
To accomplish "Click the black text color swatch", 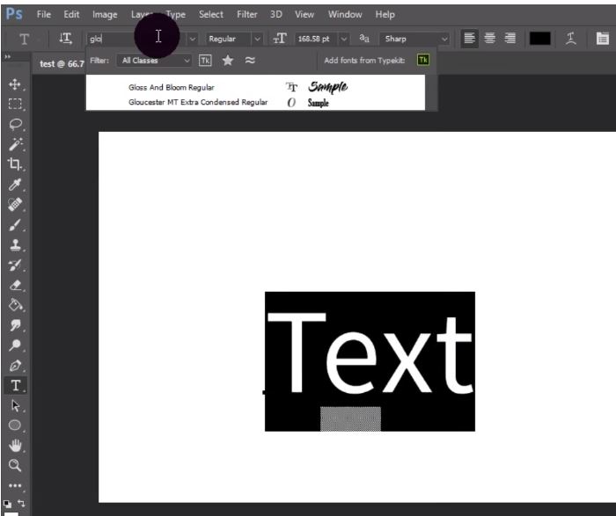I will [x=539, y=39].
